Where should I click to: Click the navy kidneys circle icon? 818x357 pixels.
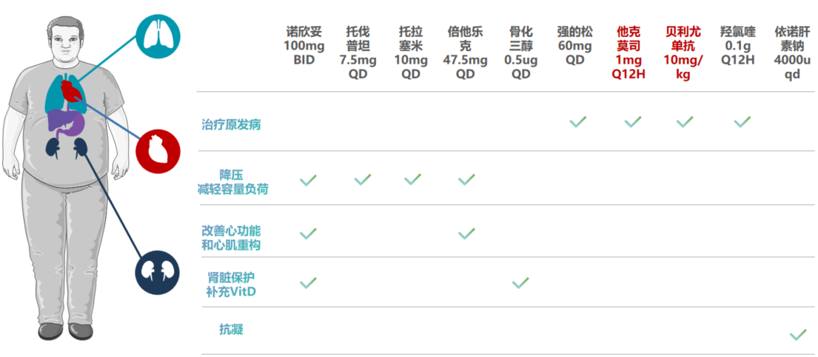pyautogui.click(x=158, y=273)
